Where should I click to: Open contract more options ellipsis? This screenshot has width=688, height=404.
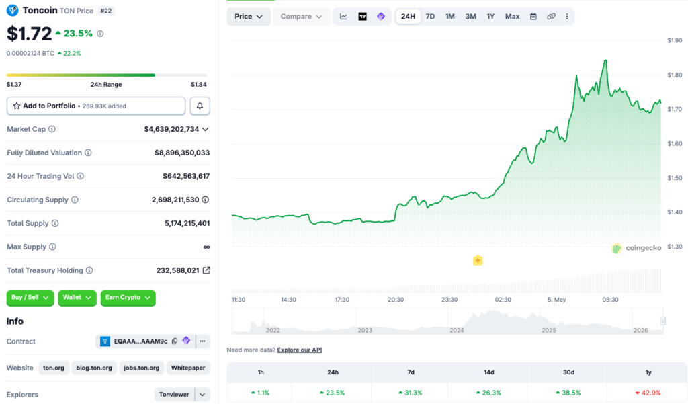pos(202,341)
